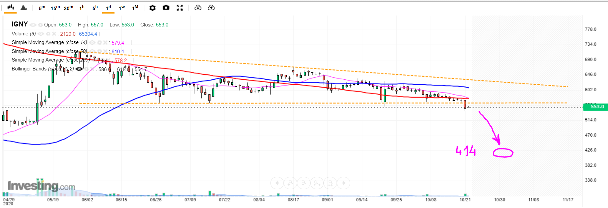608x208 pixels.
Task: Select the 5 minute timeframe
Action: pyautogui.click(x=42, y=8)
